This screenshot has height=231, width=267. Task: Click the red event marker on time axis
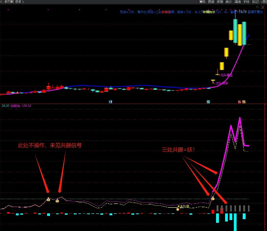[239, 102]
